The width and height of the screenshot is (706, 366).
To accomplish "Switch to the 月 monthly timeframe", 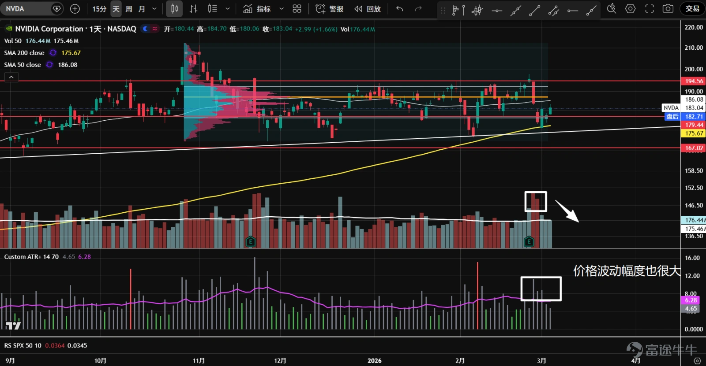I will [x=142, y=9].
